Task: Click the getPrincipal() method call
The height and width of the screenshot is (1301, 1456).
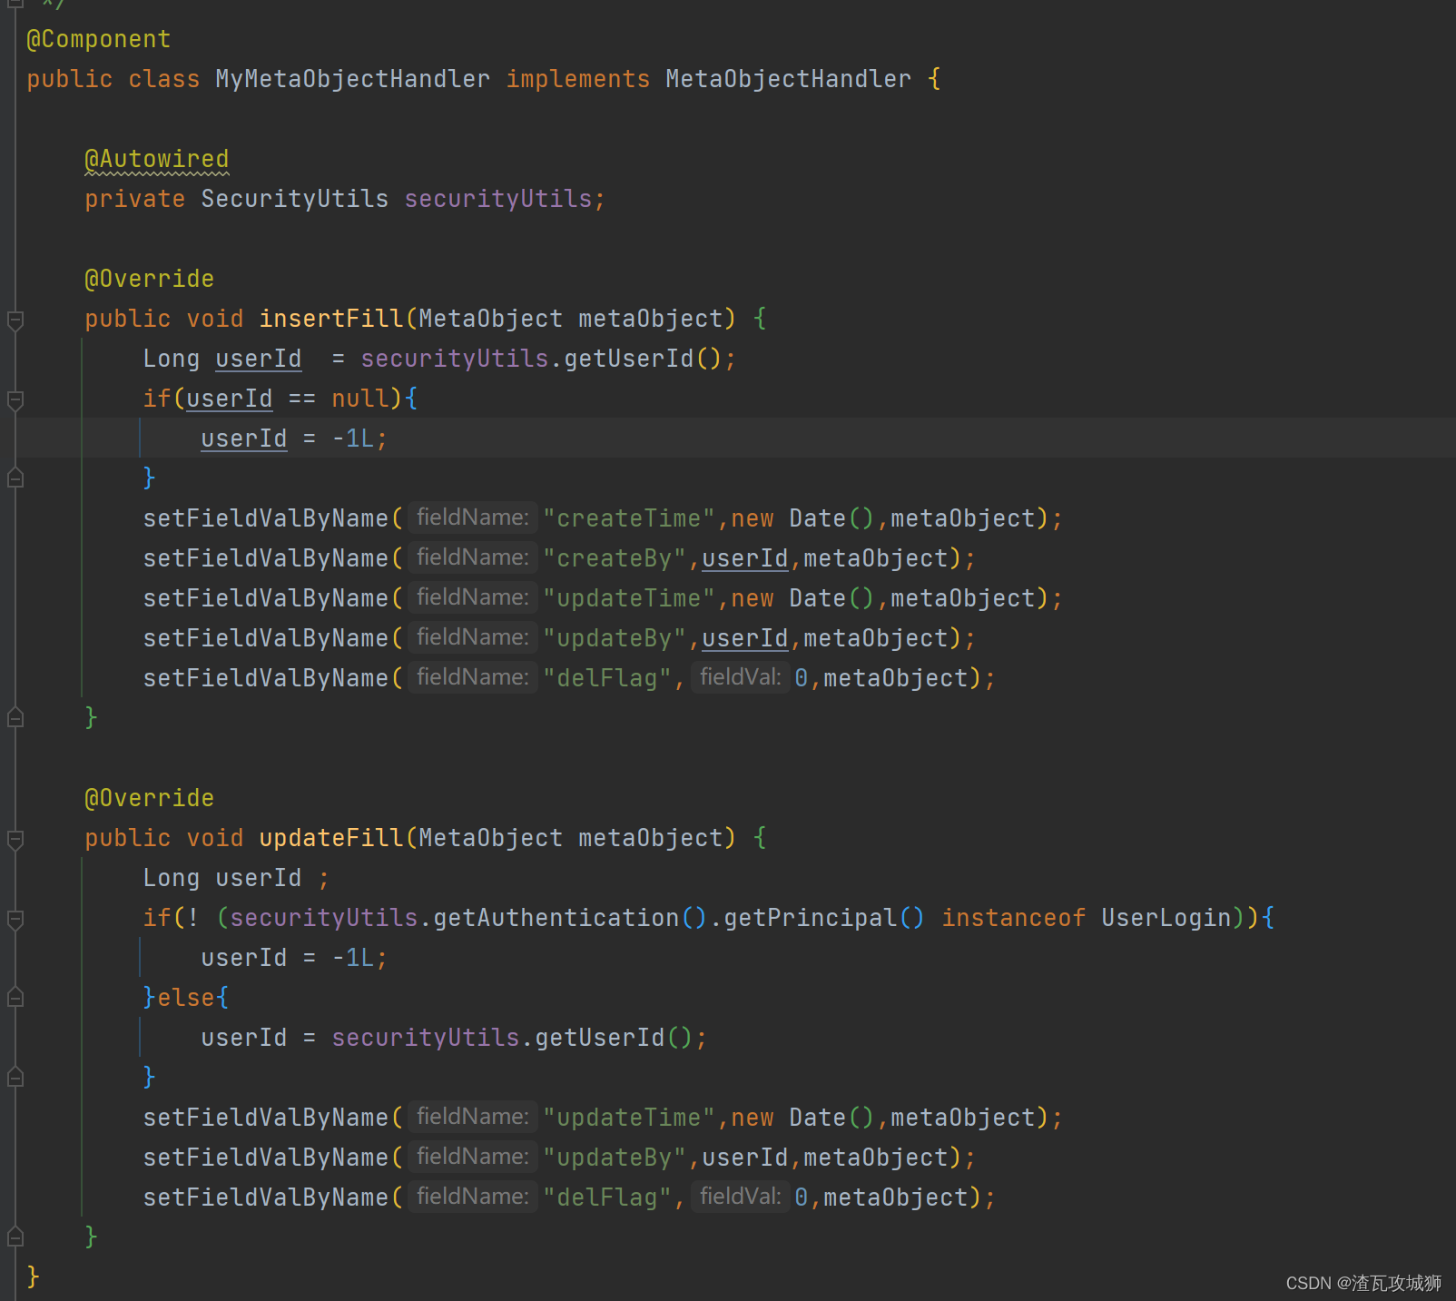Action: (x=824, y=918)
